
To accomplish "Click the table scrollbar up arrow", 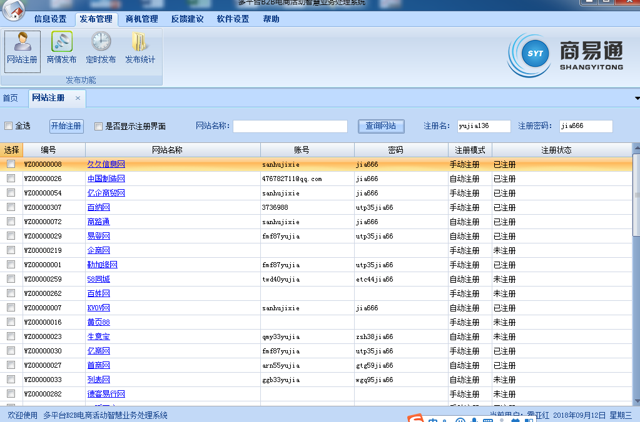I will (636, 147).
